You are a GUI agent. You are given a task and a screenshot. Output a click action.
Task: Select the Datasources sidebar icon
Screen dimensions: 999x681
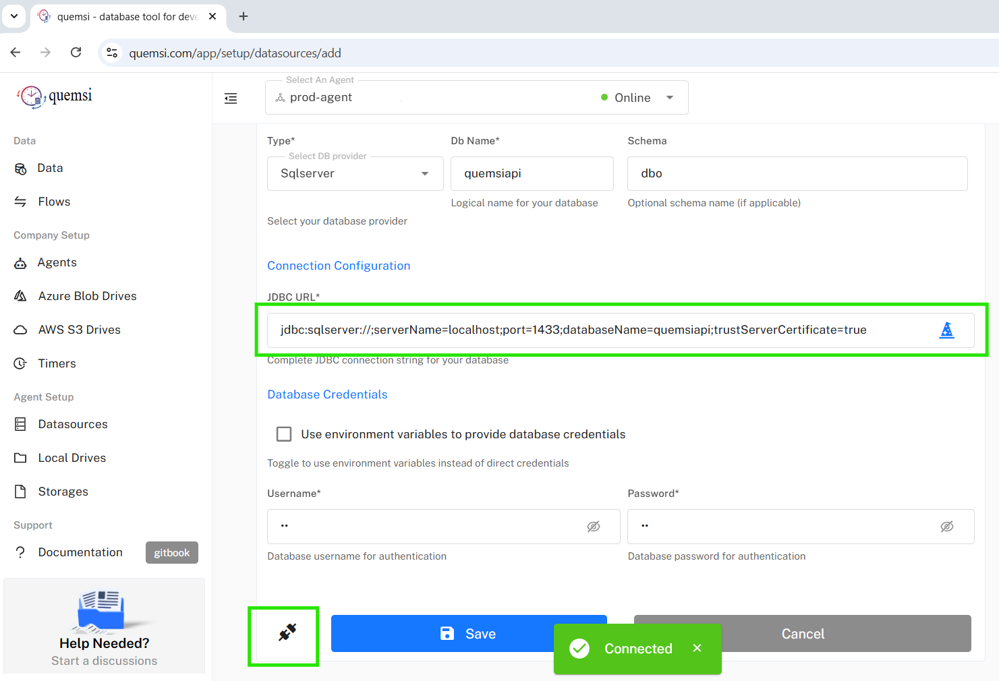(x=21, y=423)
